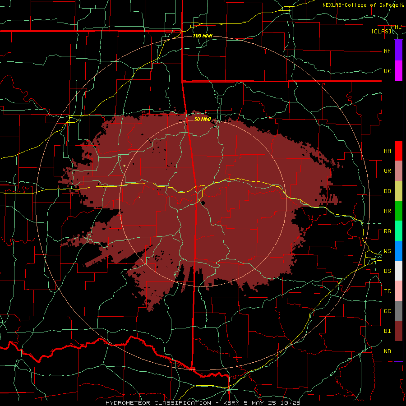The width and height of the screenshot is (406, 406).
Task: Click the "BI" legend label
Action: (387, 331)
